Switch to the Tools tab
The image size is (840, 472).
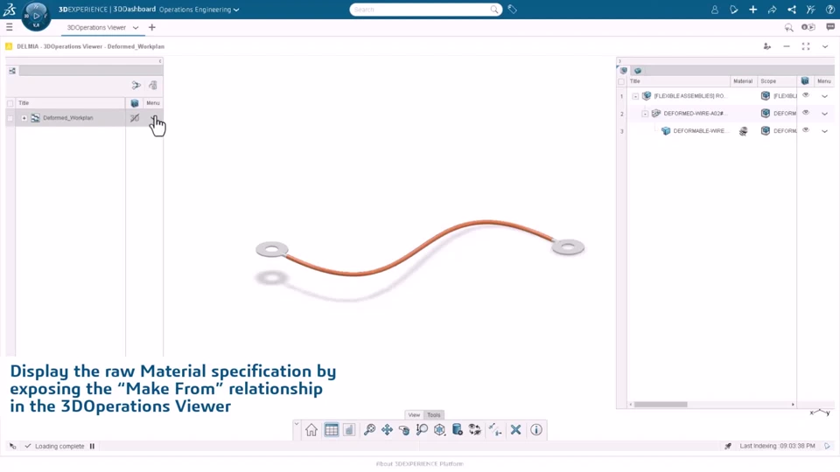click(x=434, y=414)
